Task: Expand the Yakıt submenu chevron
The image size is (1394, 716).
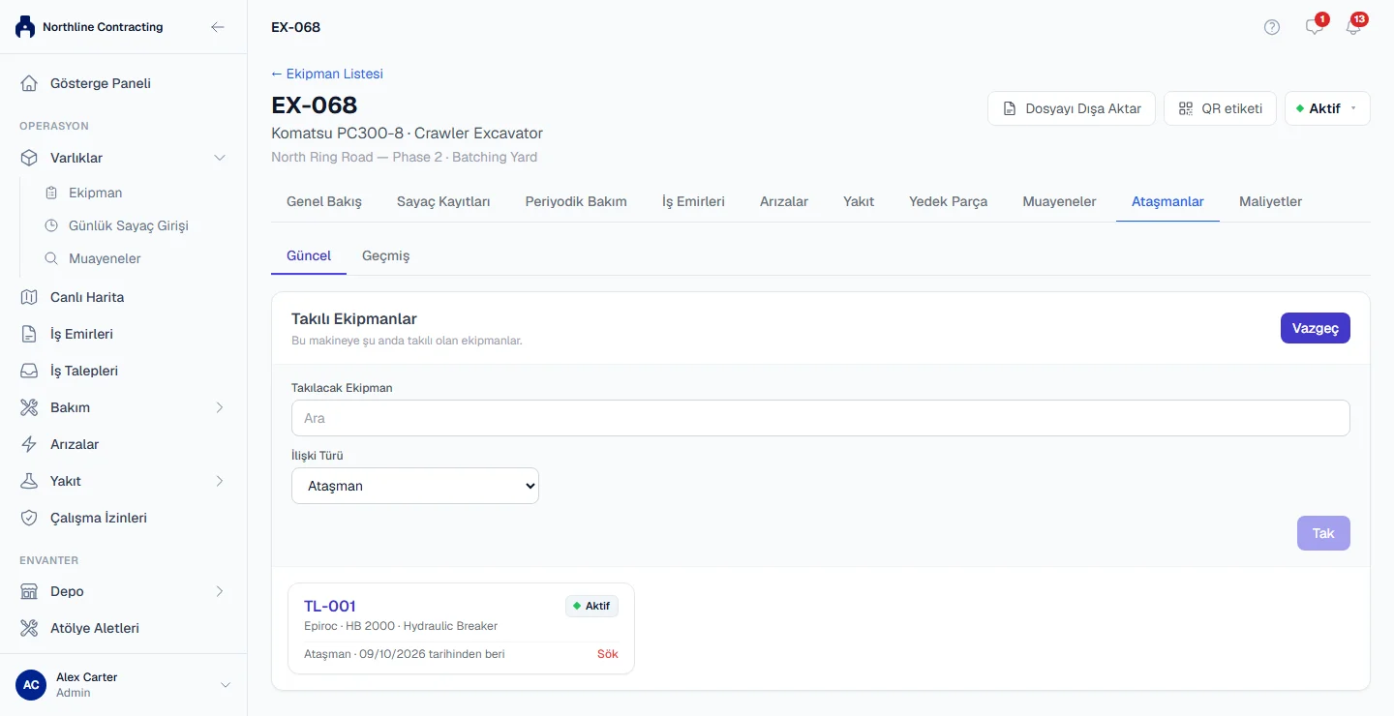Action: tap(220, 481)
